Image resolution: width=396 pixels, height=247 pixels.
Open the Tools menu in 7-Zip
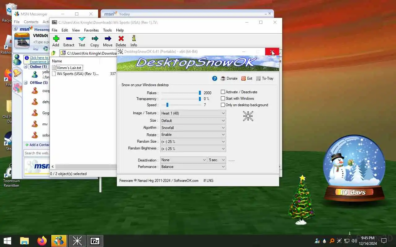coord(107,30)
